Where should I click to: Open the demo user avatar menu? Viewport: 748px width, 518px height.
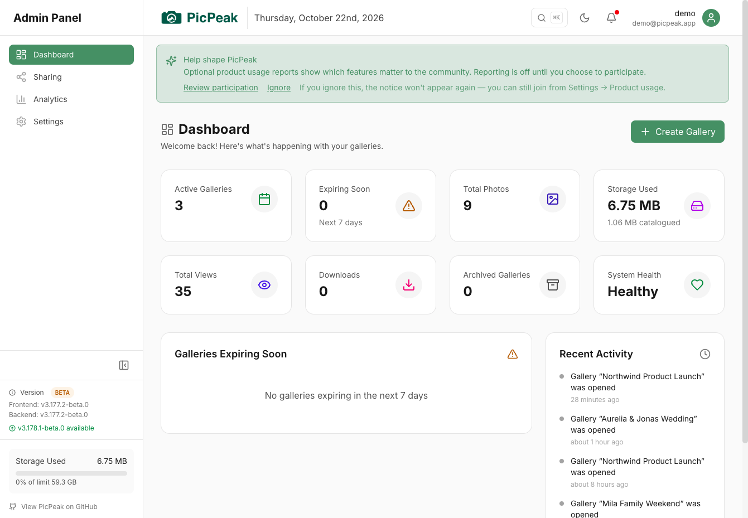pyautogui.click(x=711, y=18)
